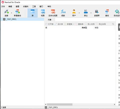
Task: Select the _1521_ORCL connection in tree
Action: coord(22,19)
